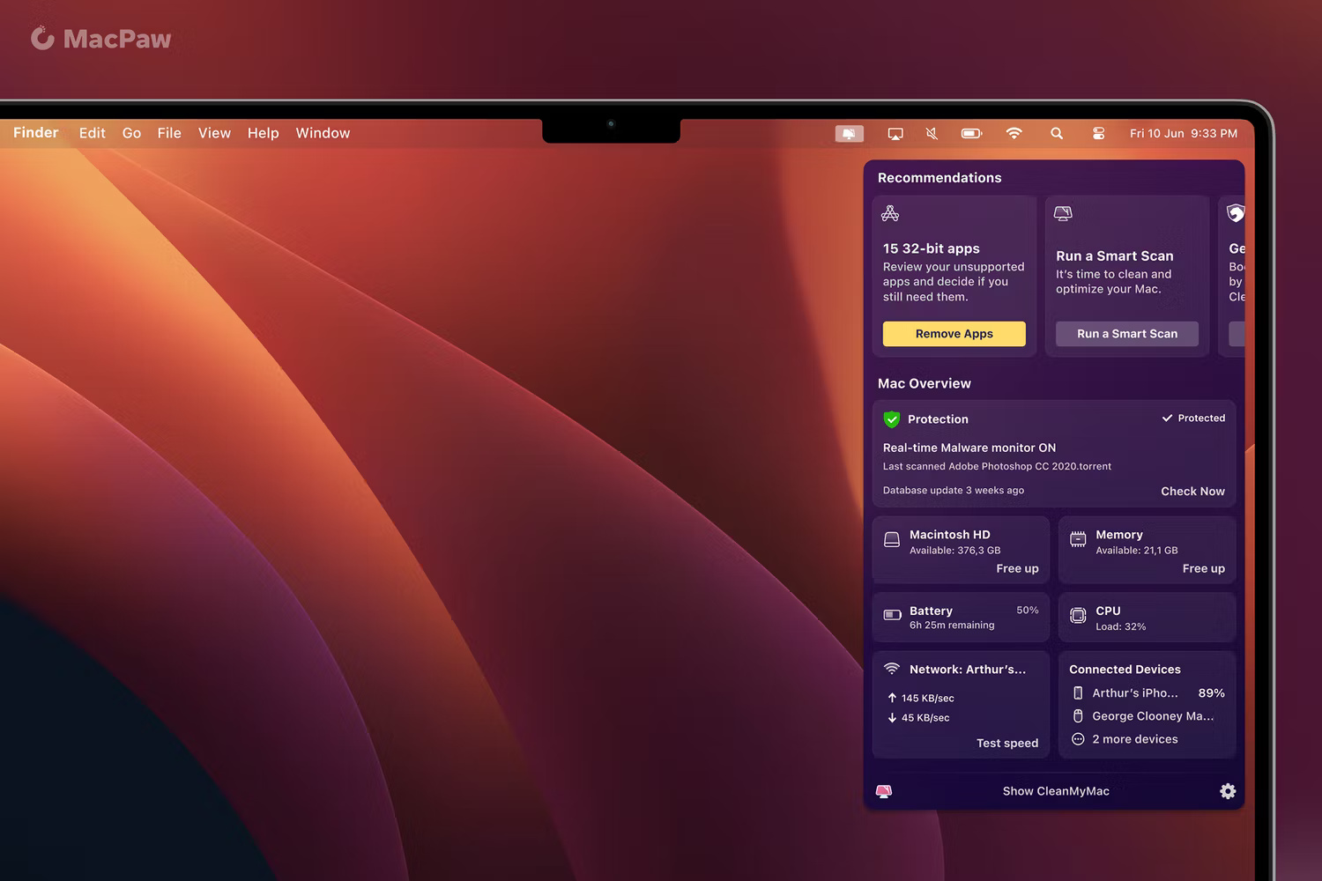Open Spotlight search from the menu bar
The width and height of the screenshot is (1322, 881).
pyautogui.click(x=1056, y=133)
